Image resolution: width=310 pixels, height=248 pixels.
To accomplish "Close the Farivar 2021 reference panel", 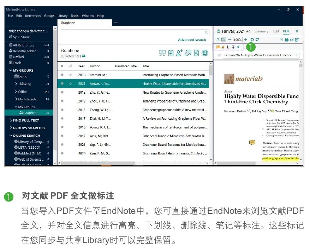I will [297, 31].
